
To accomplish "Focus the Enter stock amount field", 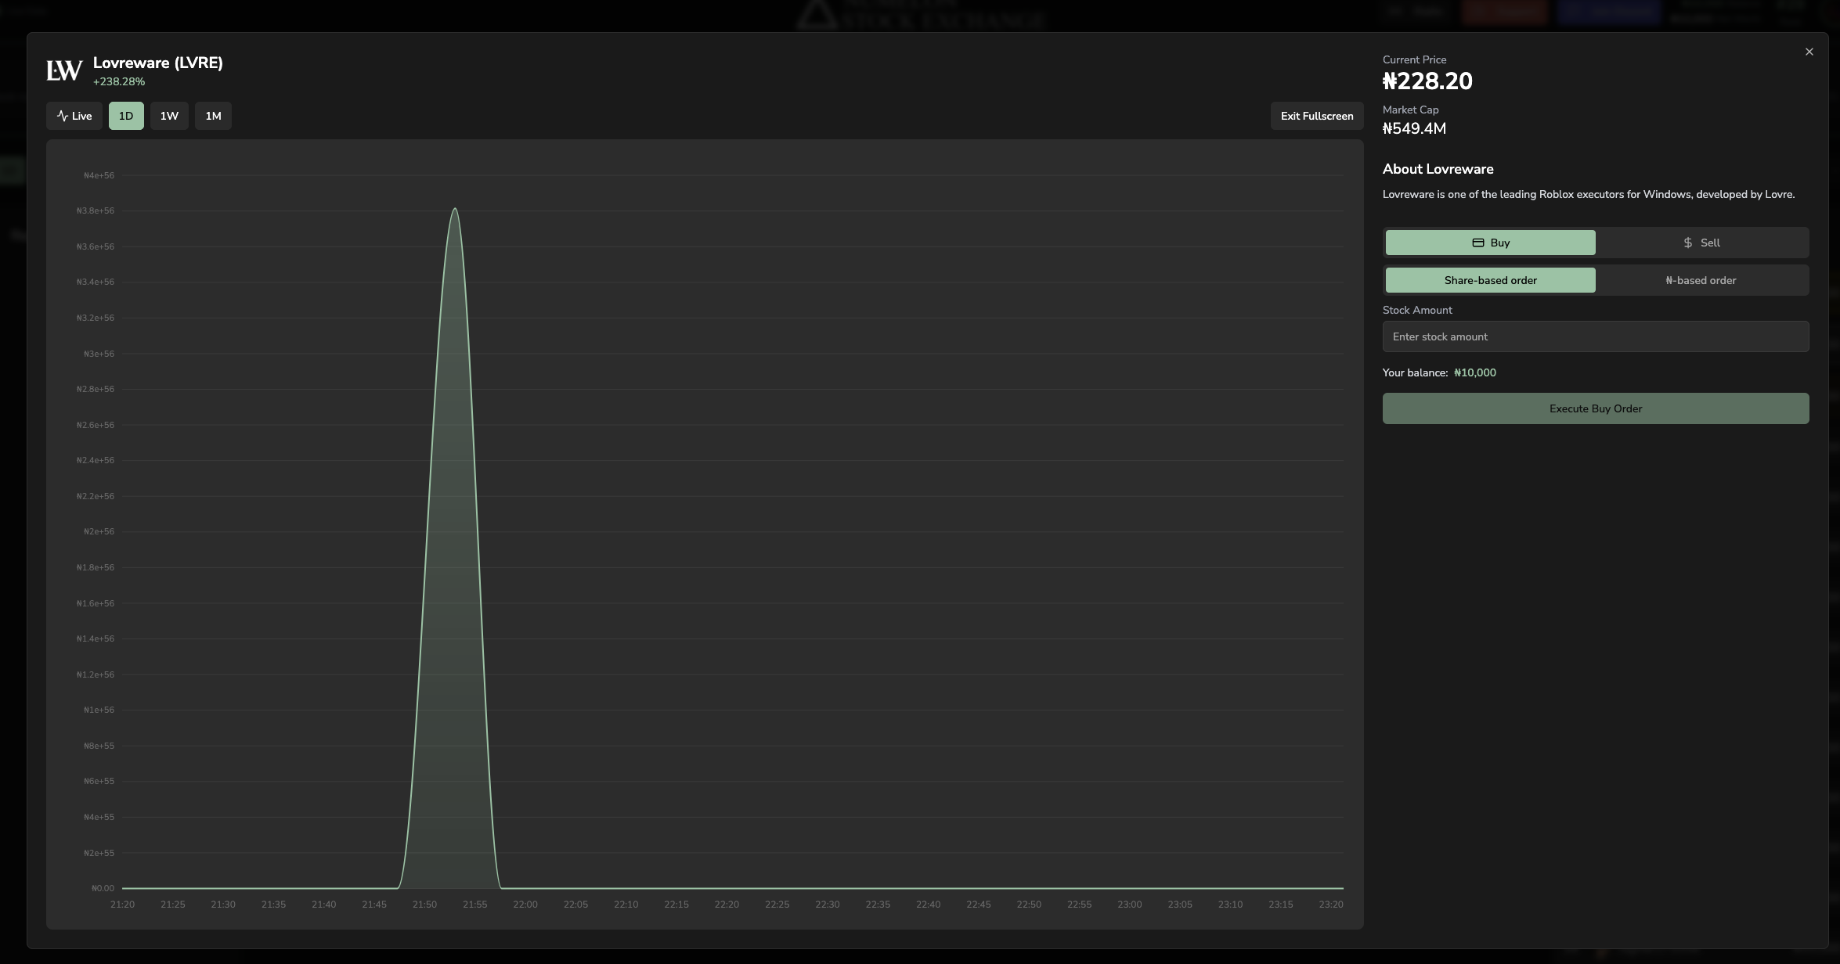I will click(1596, 336).
